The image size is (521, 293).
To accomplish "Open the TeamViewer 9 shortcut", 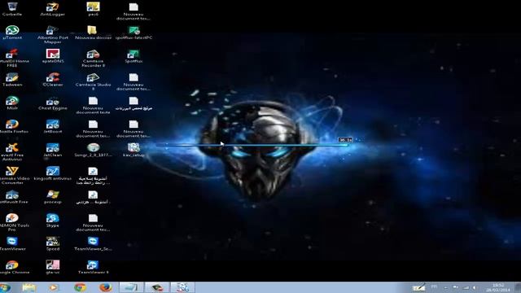I will click(93, 267).
